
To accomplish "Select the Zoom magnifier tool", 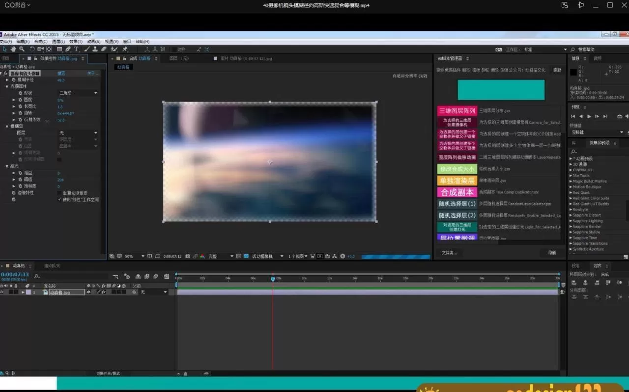I will pos(22,49).
